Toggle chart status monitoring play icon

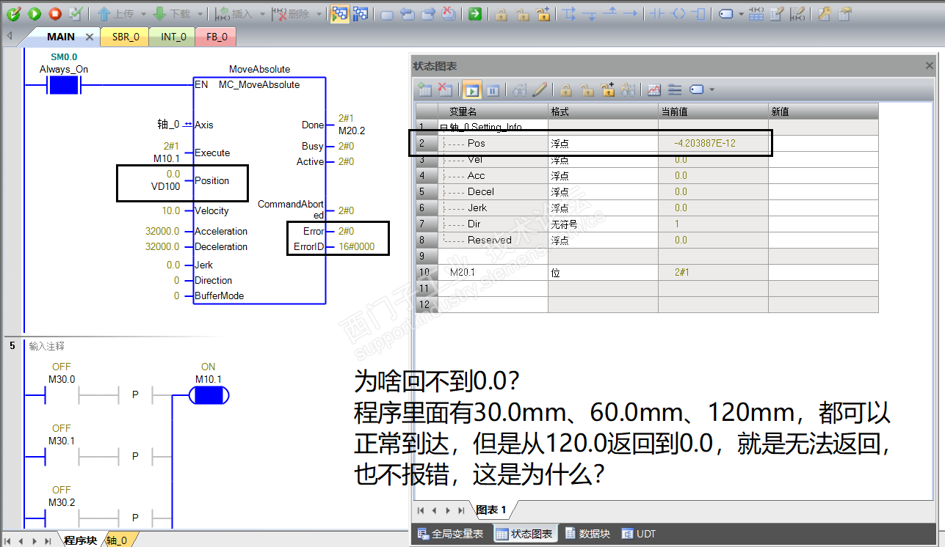coord(471,90)
